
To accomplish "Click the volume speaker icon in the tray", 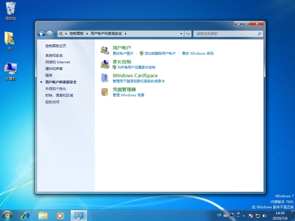I will (264, 216).
